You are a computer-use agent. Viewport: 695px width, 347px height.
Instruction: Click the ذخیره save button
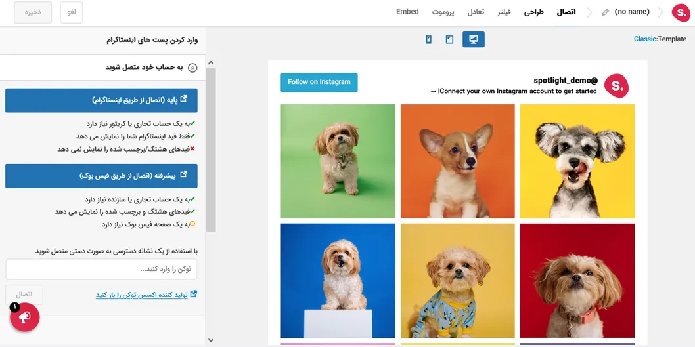pos(33,12)
